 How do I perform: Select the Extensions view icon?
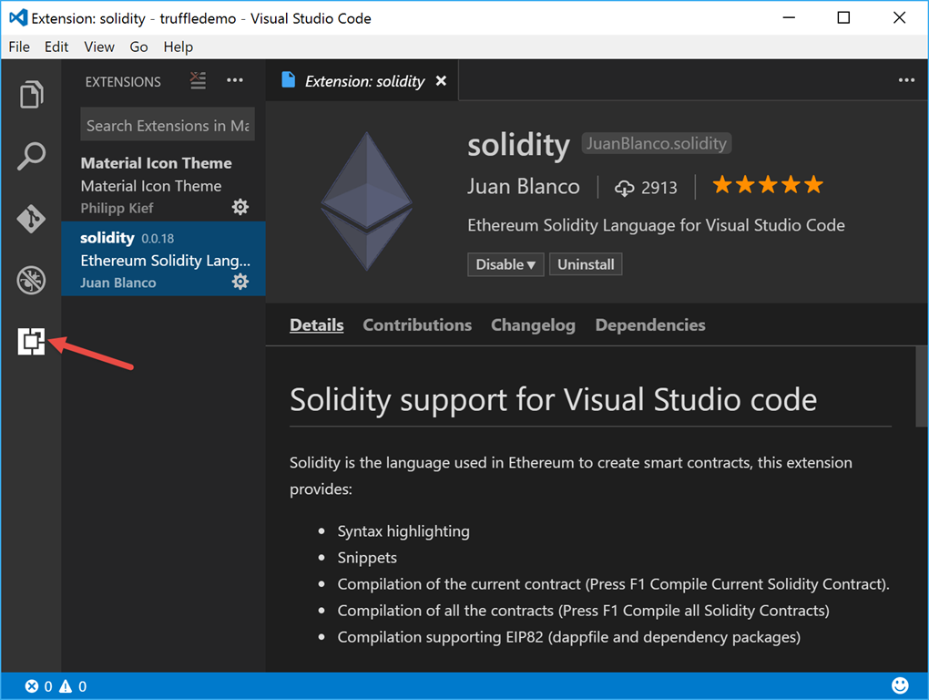31,342
